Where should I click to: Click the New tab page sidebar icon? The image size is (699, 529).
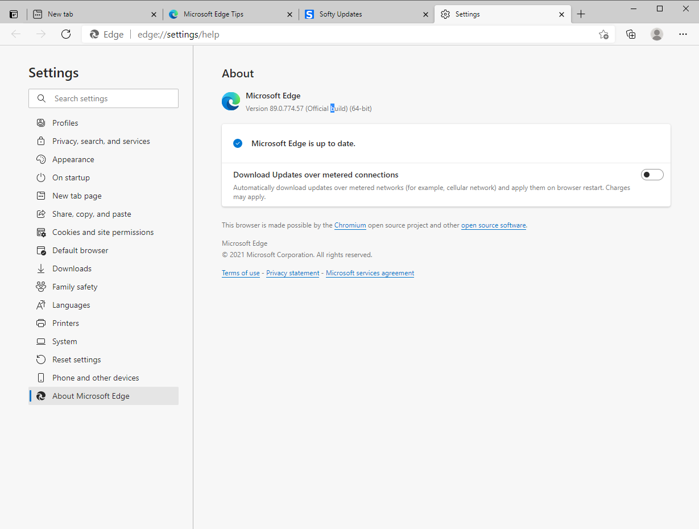[x=41, y=196]
